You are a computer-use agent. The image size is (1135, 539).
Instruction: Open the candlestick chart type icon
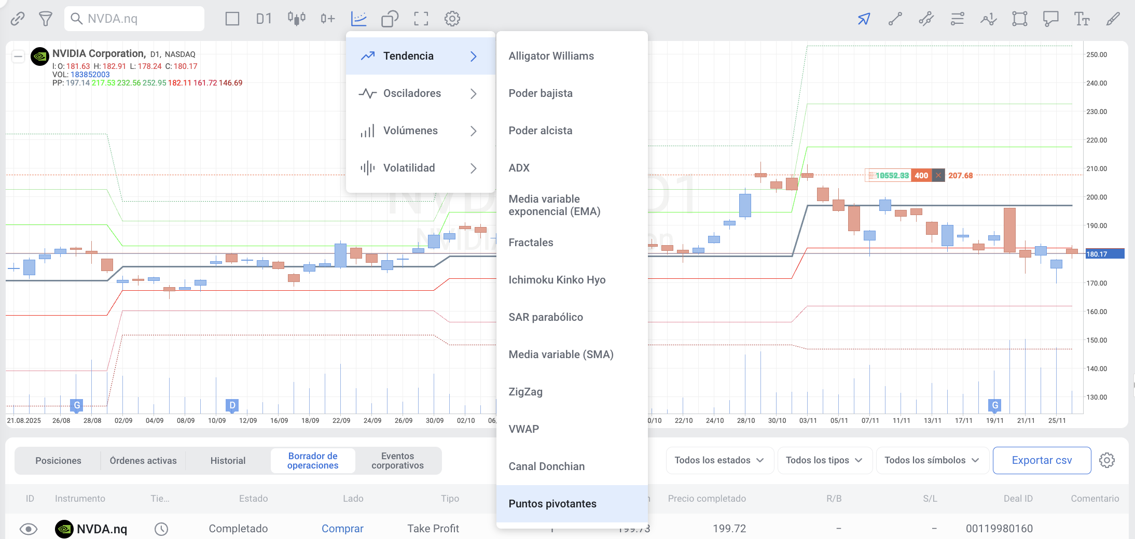(297, 19)
